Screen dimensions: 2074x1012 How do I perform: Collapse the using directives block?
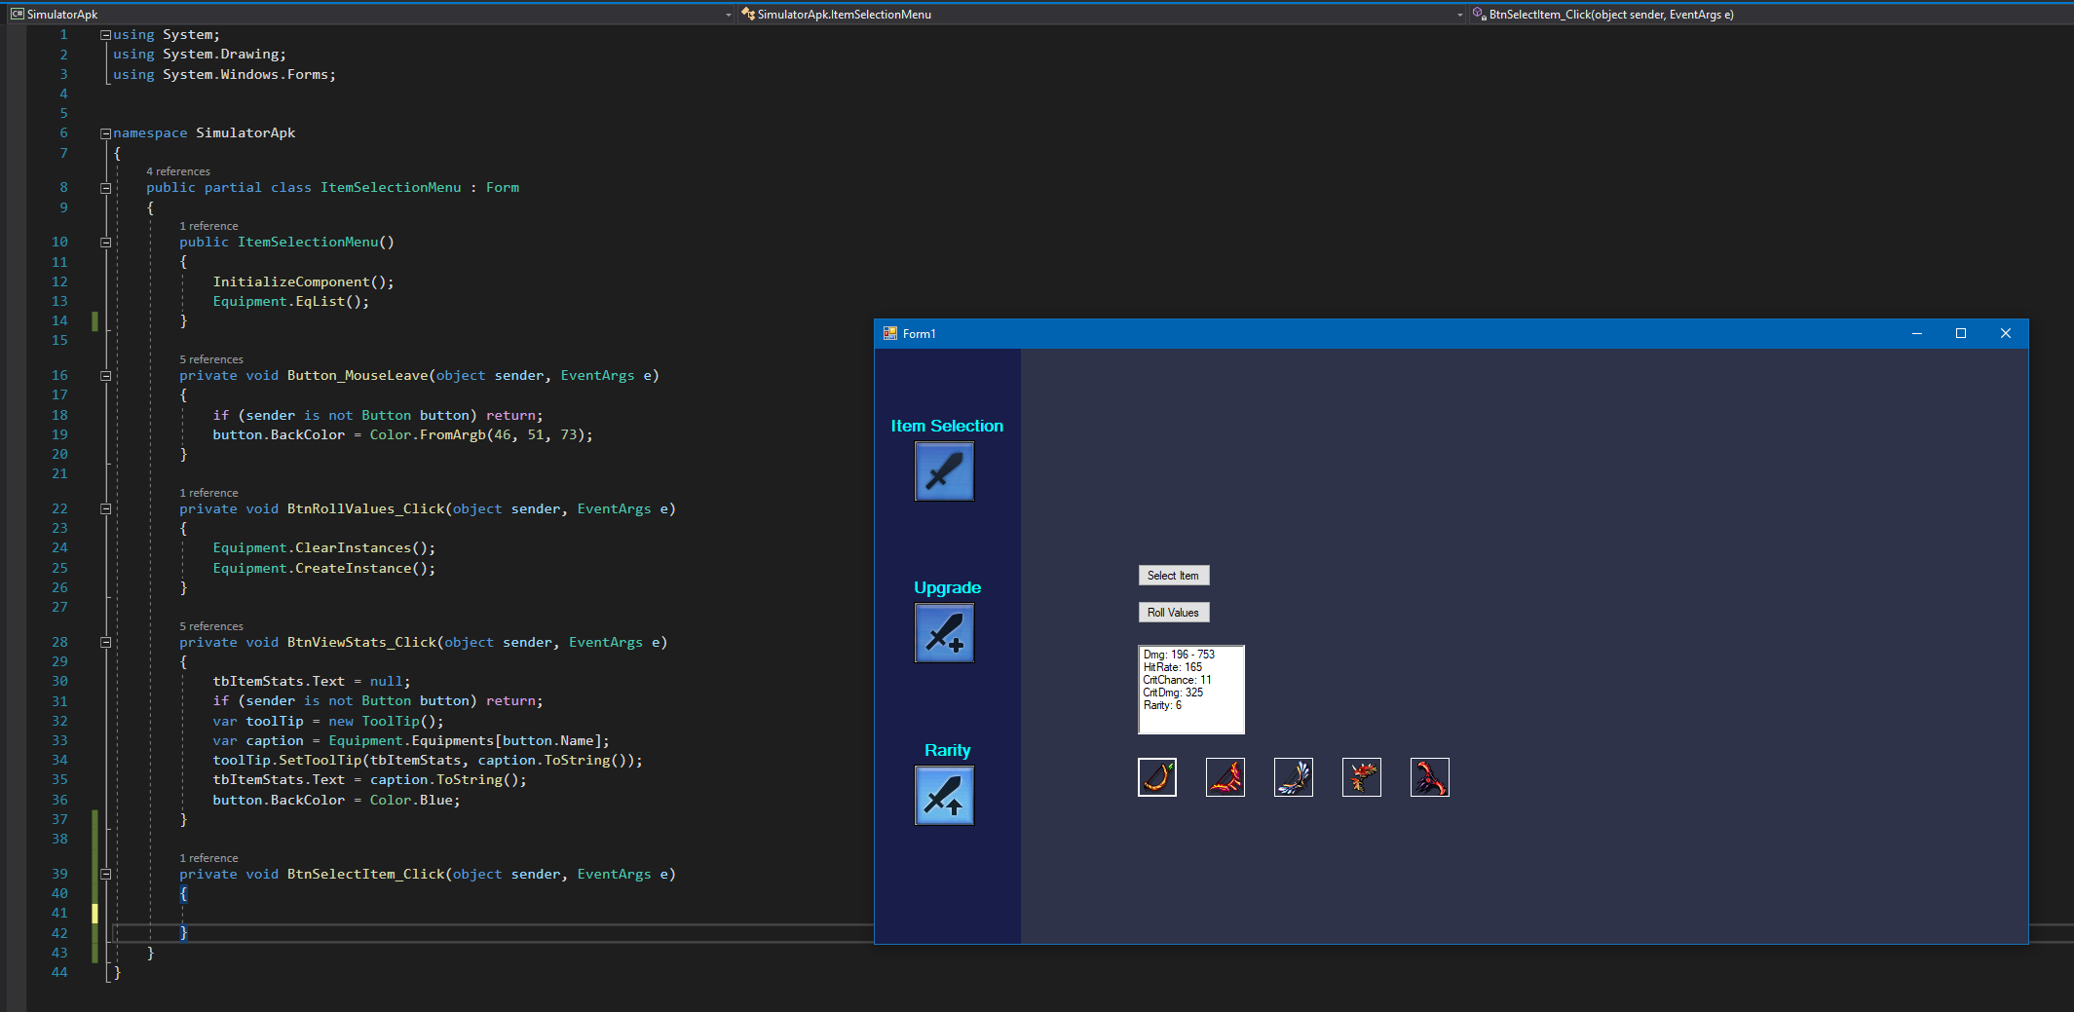[105, 35]
